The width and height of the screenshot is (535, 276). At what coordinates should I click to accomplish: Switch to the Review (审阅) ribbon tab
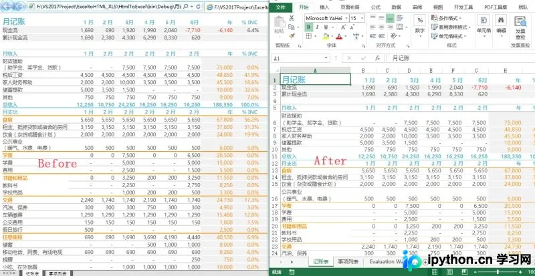click(x=417, y=7)
